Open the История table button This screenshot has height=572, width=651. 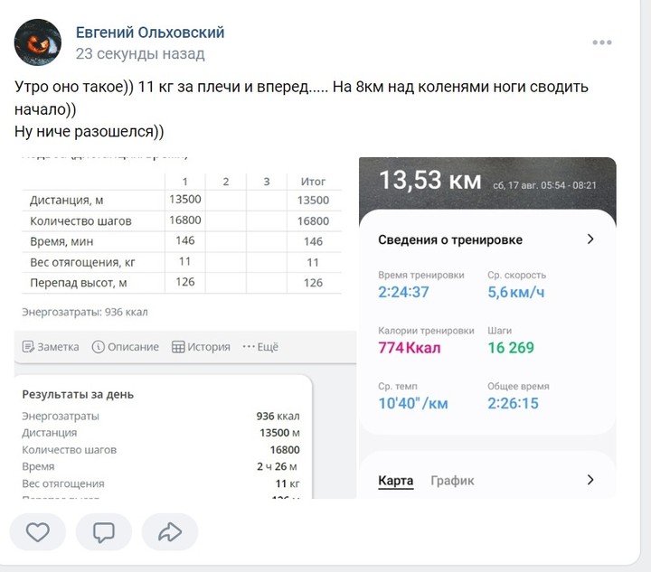pos(201,347)
